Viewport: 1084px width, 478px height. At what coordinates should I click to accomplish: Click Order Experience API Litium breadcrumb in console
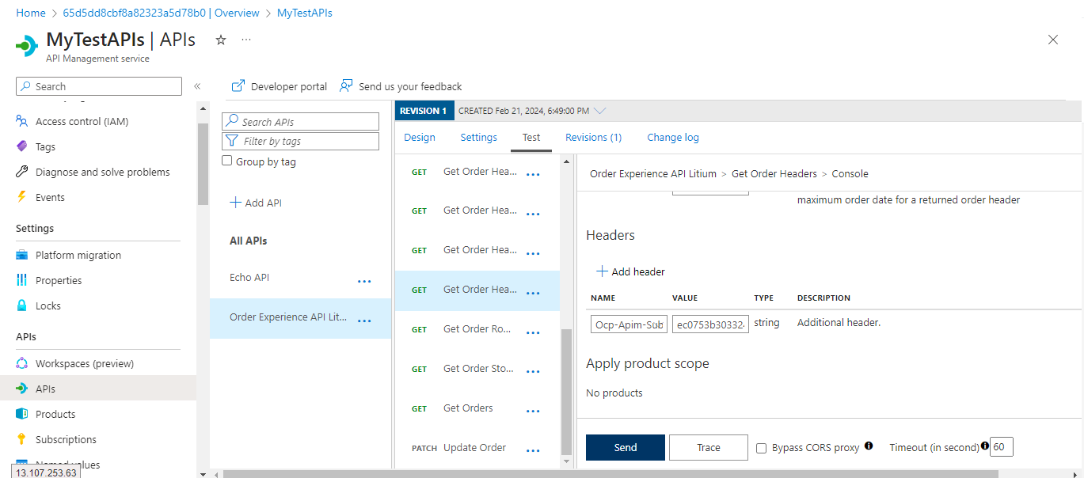pyautogui.click(x=653, y=173)
